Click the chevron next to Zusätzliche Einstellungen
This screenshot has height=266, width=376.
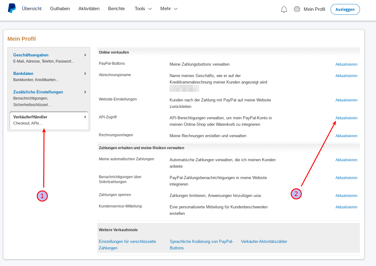tap(85, 92)
